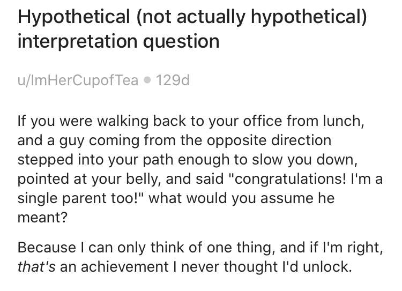The image size is (402, 291).
Task: Click the word 'Hypothetical' starting the title
Action: coord(74,17)
